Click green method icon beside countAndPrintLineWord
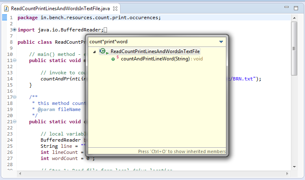Image resolution: width=305 pixels, height=180 pixels. click(x=113, y=59)
